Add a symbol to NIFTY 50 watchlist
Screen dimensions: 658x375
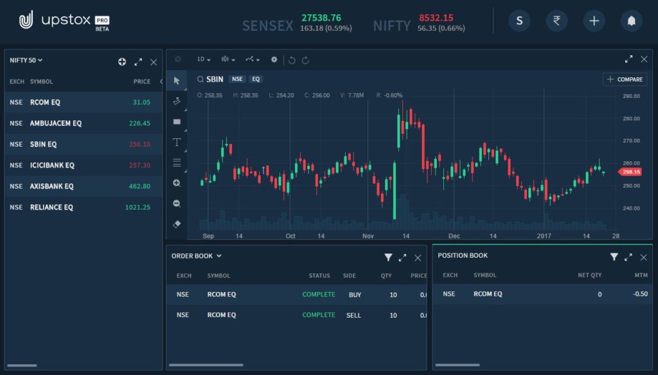tap(122, 62)
